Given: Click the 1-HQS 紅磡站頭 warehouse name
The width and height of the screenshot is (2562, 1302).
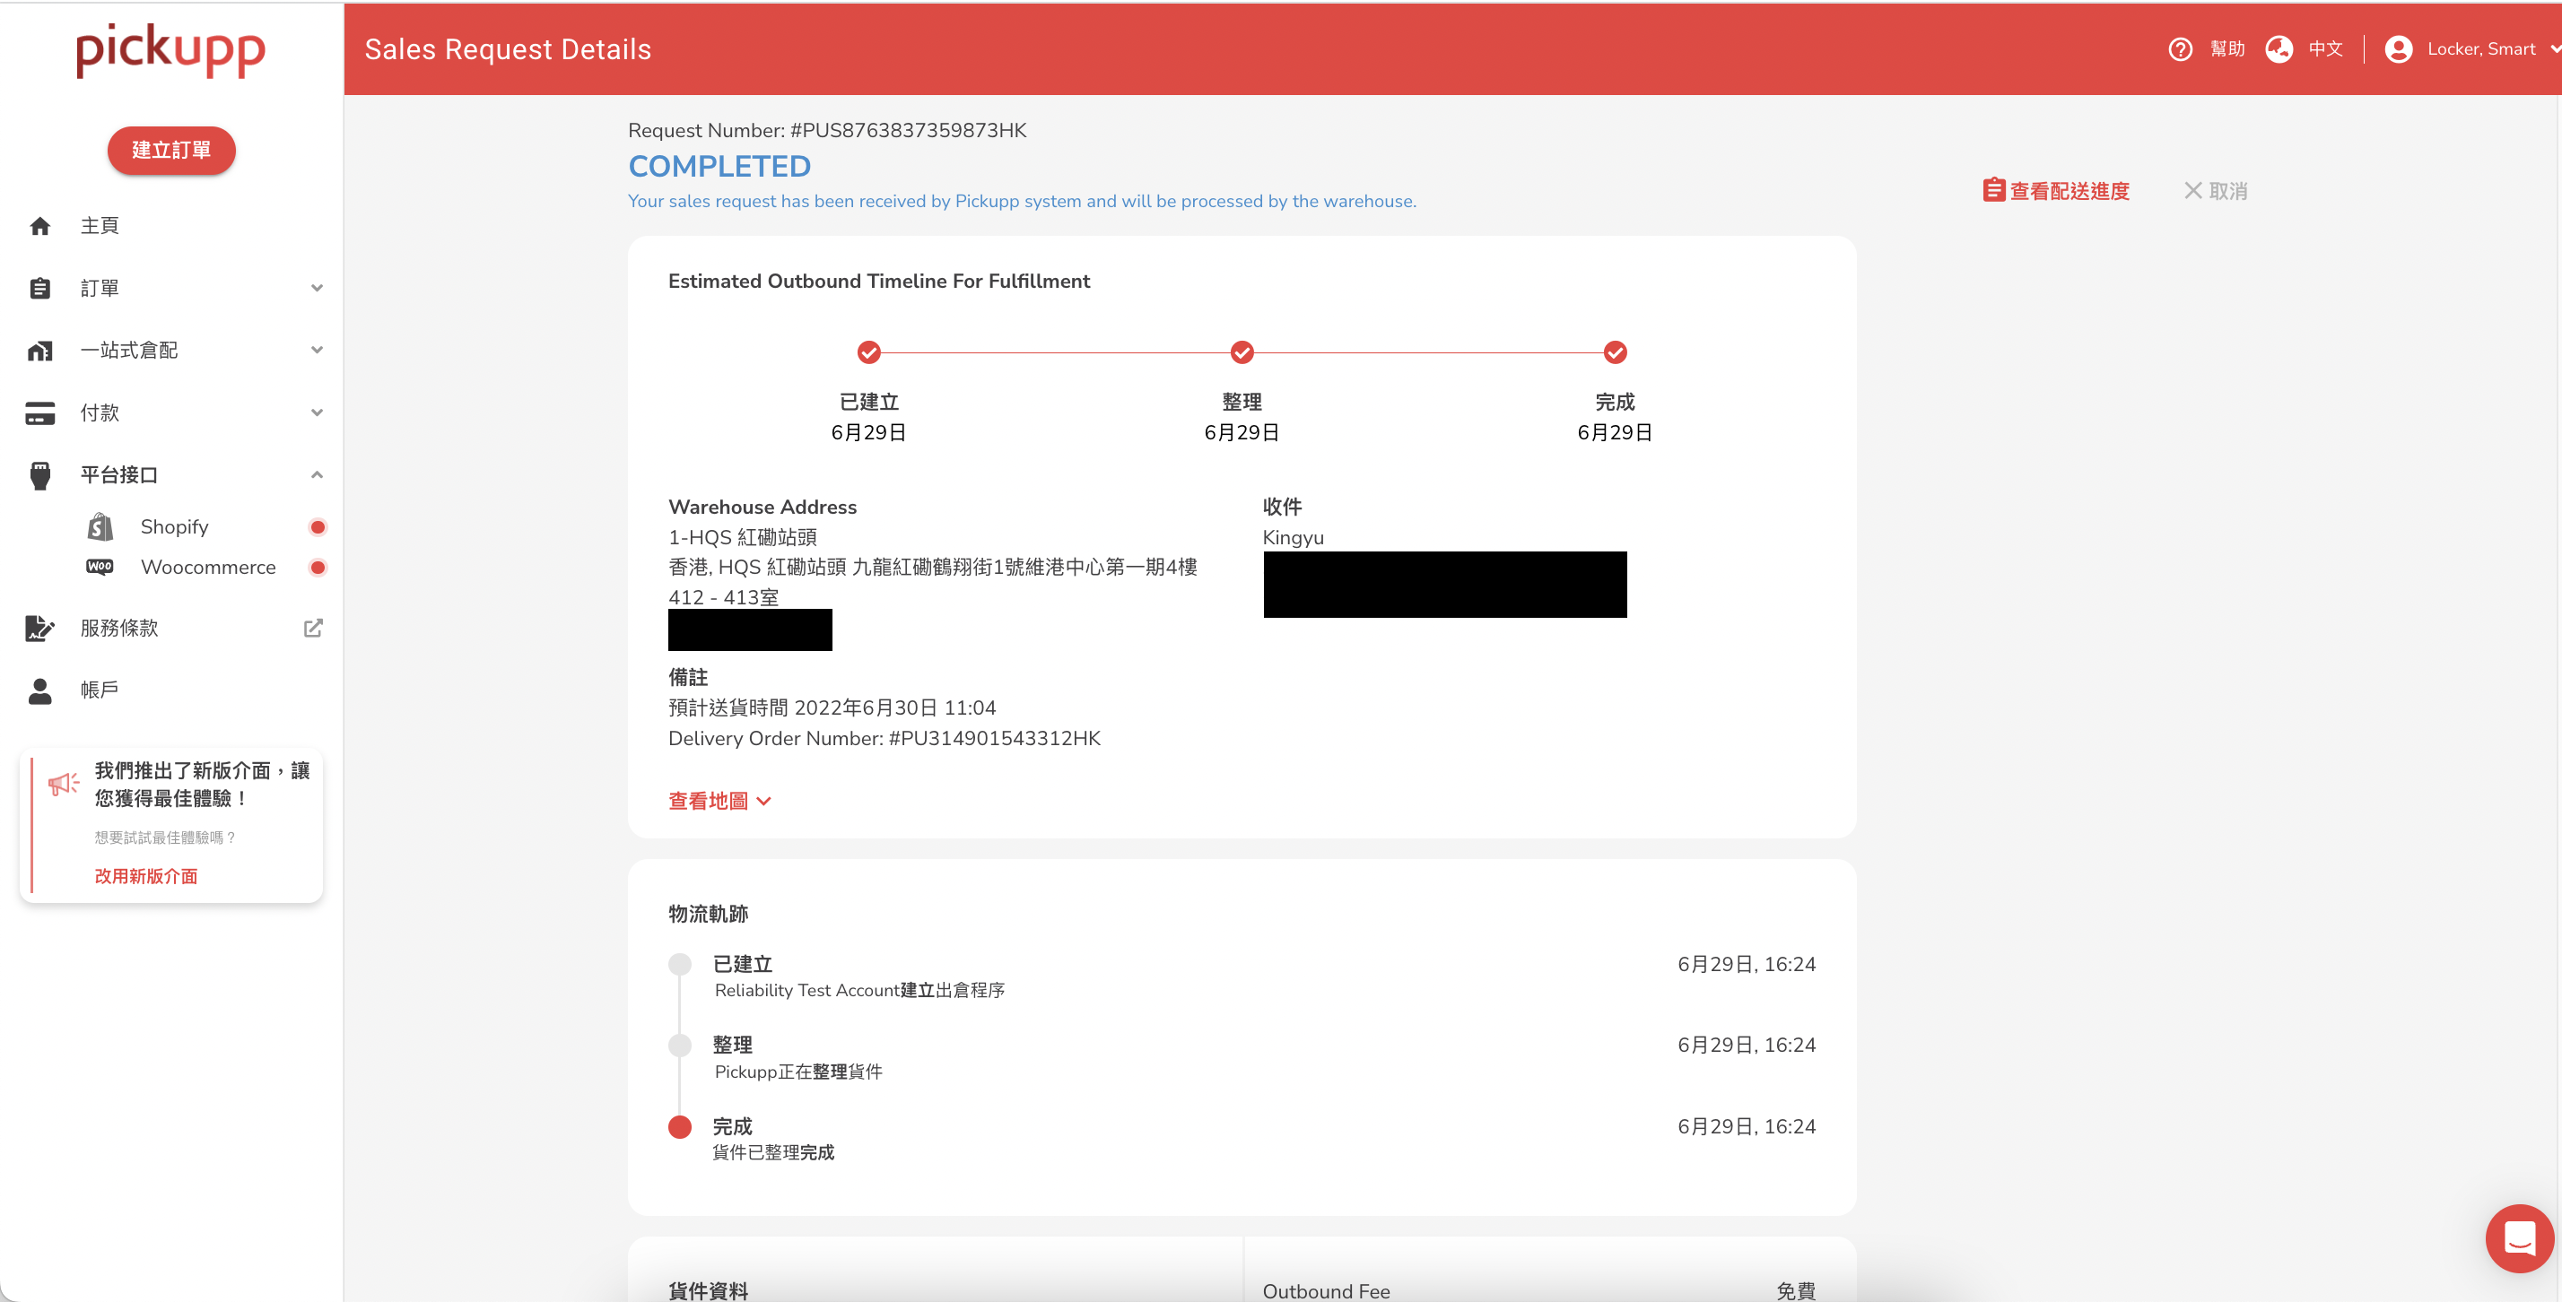Looking at the screenshot, I should [x=743, y=538].
